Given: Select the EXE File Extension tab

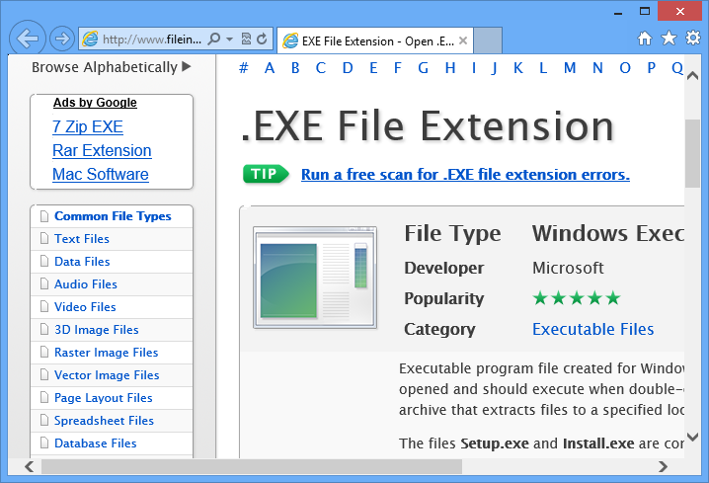Looking at the screenshot, I should point(375,40).
